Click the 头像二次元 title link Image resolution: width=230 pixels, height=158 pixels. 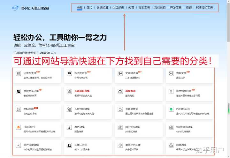click(x=81, y=145)
